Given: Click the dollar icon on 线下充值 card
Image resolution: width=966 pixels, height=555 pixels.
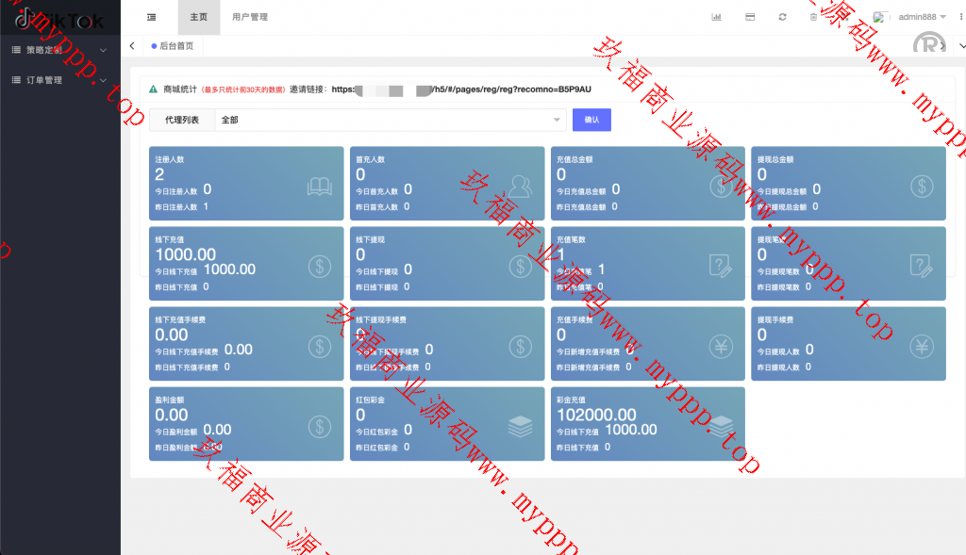Looking at the screenshot, I should point(320,267).
